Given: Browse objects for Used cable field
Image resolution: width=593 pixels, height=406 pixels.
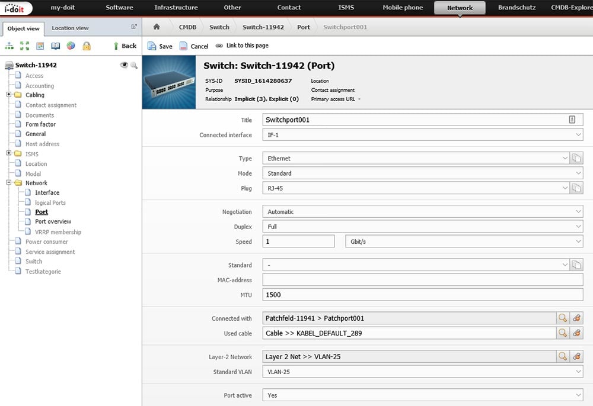Looking at the screenshot, I should 563,333.
